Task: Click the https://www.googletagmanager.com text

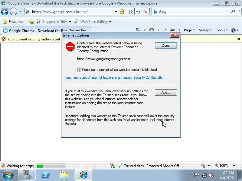Action: click(103, 59)
